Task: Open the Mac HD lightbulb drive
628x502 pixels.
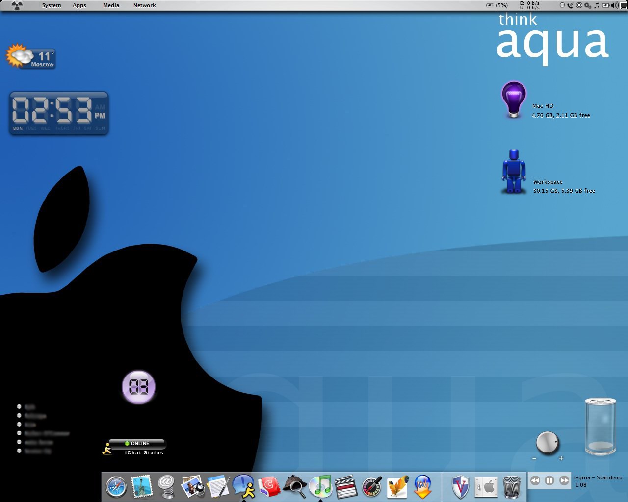Action: tap(514, 100)
